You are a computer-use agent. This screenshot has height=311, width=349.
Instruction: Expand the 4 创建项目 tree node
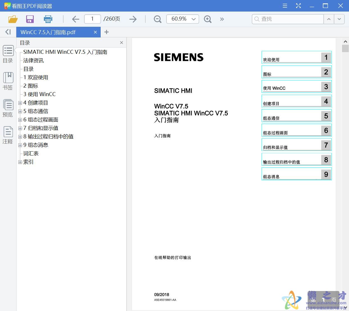(20, 103)
